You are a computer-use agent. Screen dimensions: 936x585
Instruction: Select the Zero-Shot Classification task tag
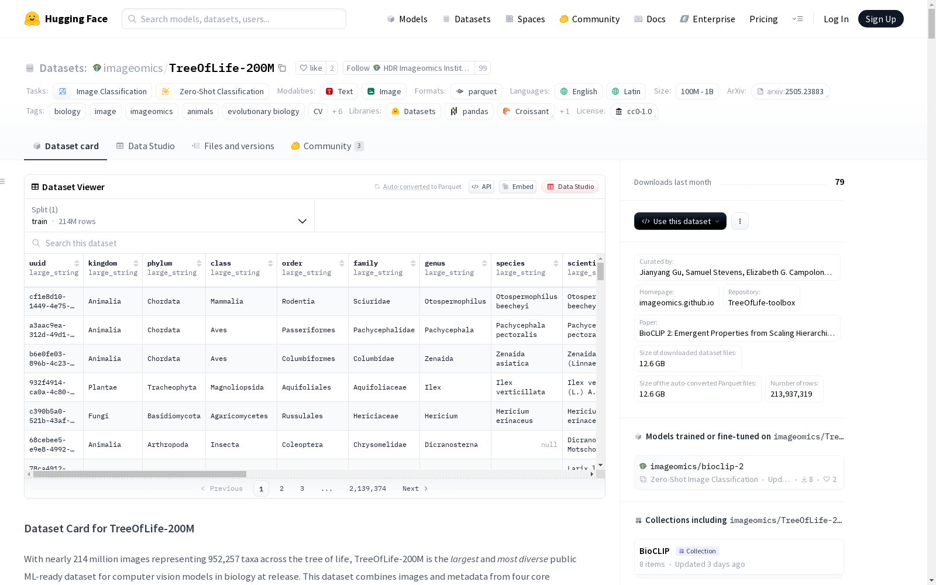pos(212,91)
